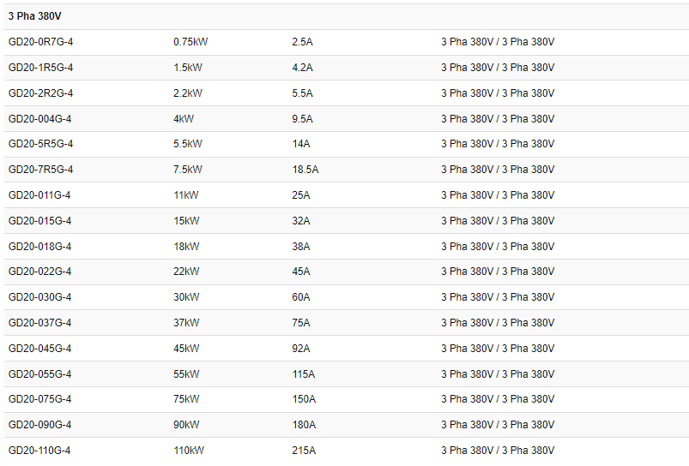Click voltage text in the 0.75kW row

pyautogui.click(x=498, y=42)
